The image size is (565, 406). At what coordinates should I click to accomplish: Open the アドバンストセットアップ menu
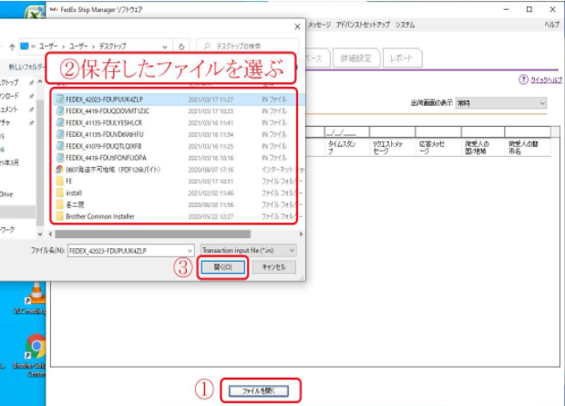pos(363,25)
